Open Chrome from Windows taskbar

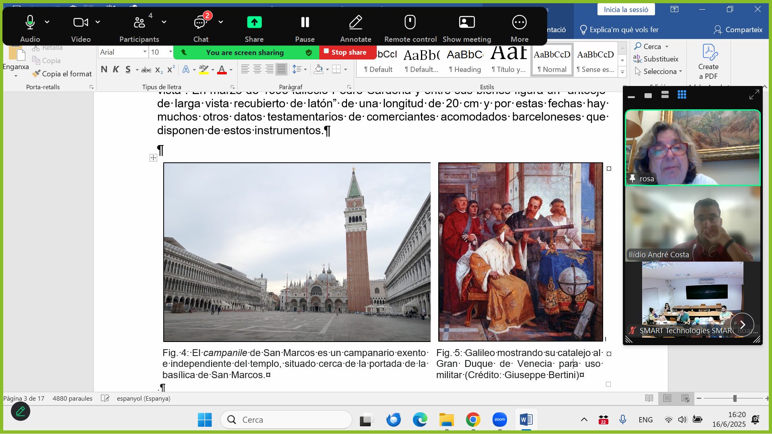[x=473, y=420]
